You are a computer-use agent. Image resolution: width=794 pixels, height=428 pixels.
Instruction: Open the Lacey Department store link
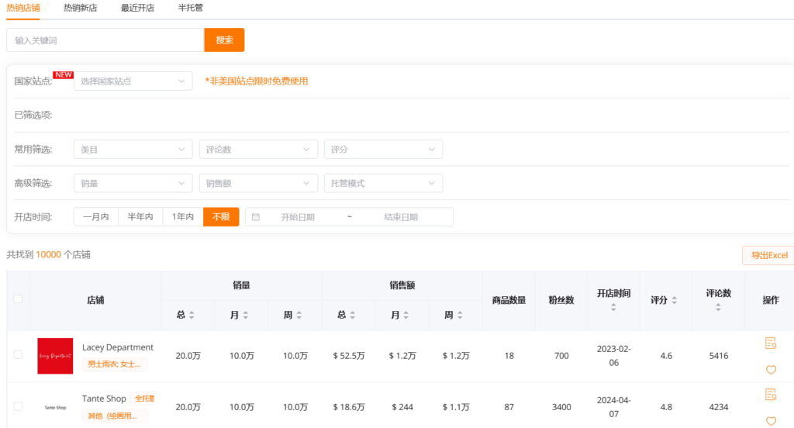pyautogui.click(x=118, y=347)
